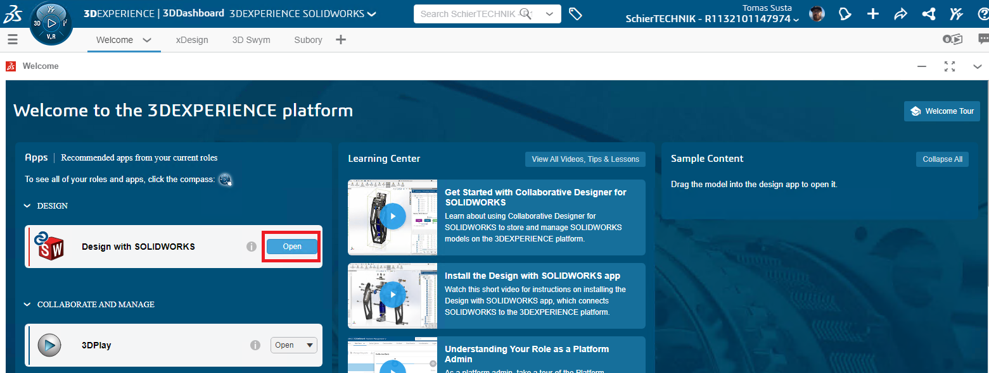The width and height of the screenshot is (989, 373).
Task: Open Design with SOLIDWORKS using Open button
Action: point(292,247)
